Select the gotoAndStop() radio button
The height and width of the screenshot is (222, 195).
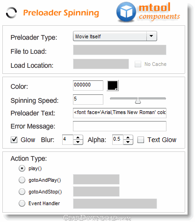click(22, 192)
